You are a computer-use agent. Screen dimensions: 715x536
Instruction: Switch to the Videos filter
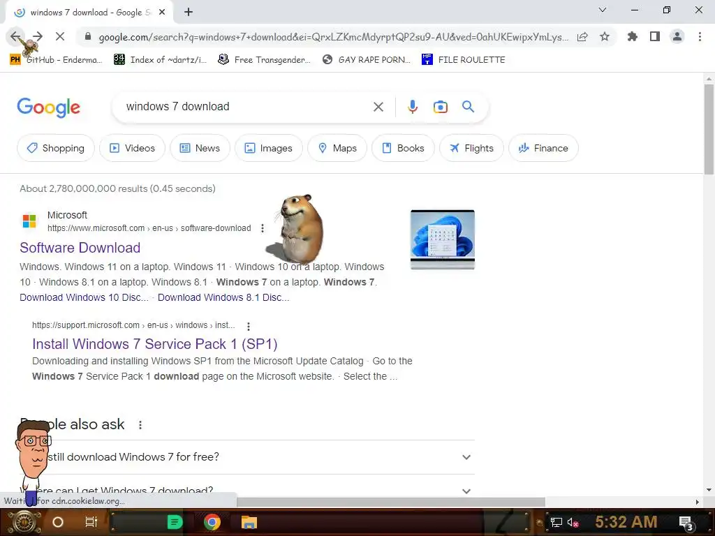pyautogui.click(x=132, y=148)
